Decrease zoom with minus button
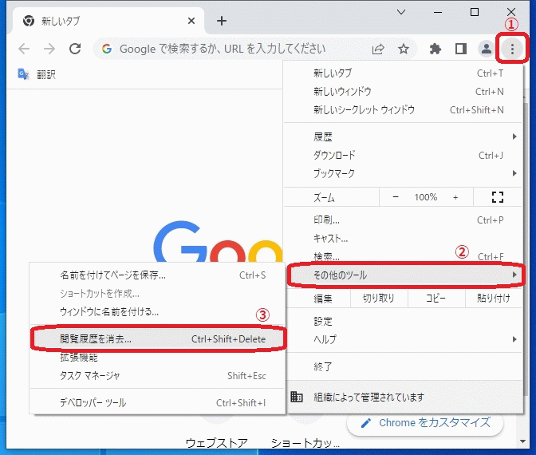This screenshot has width=536, height=455. [396, 197]
